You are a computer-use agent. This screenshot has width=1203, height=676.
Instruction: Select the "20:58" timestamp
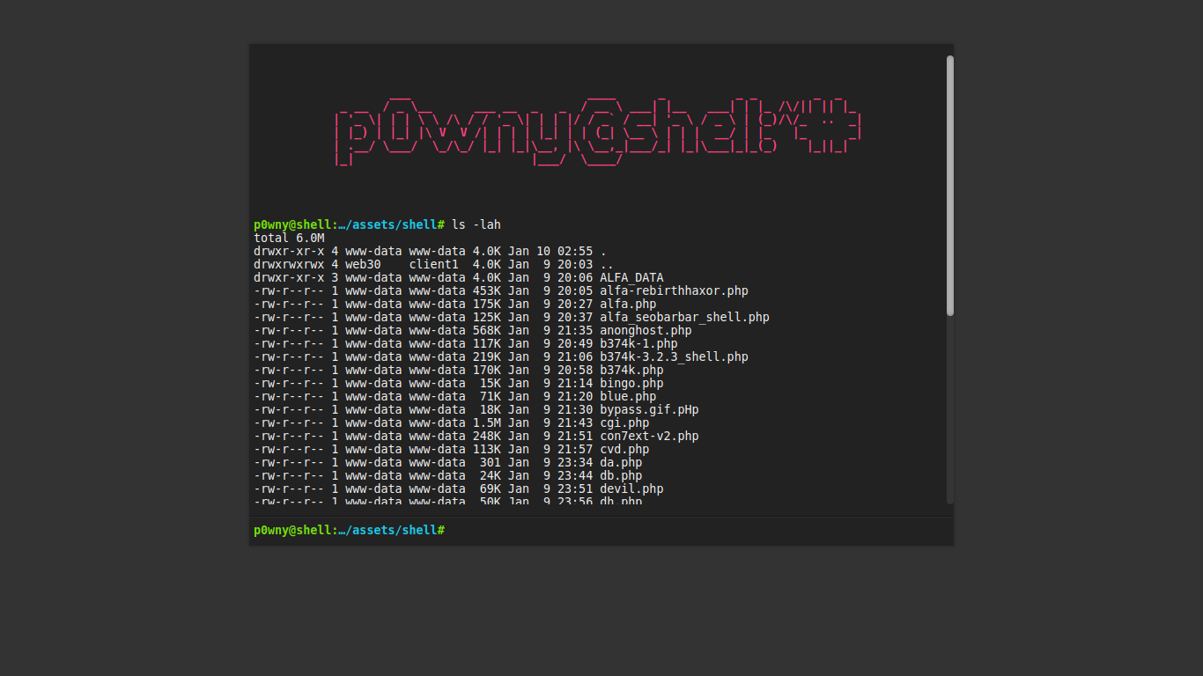575,370
